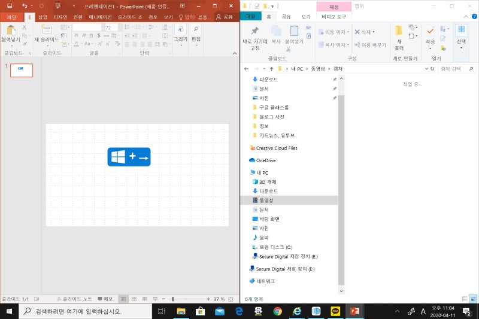Viewport: 479px width, 319px height.
Task: Switch to the 디자인 design tab
Action: [x=60, y=17]
